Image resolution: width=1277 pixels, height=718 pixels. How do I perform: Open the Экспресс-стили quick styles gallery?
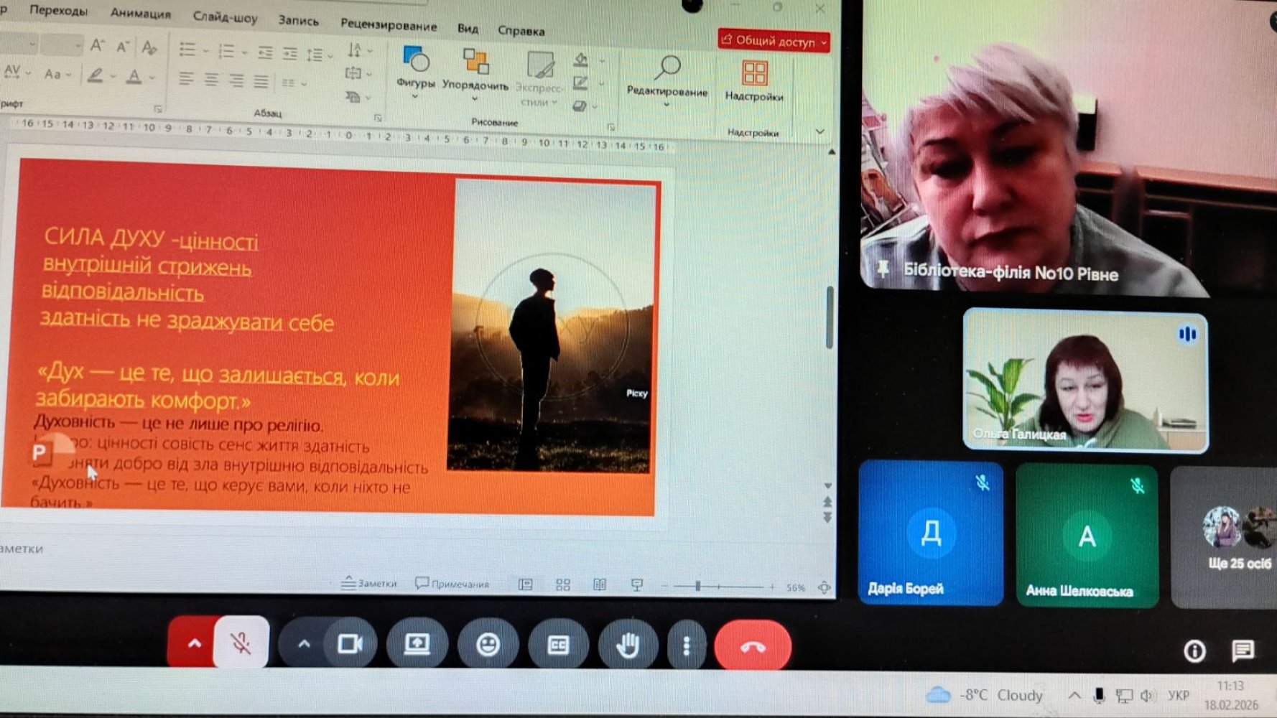point(540,78)
